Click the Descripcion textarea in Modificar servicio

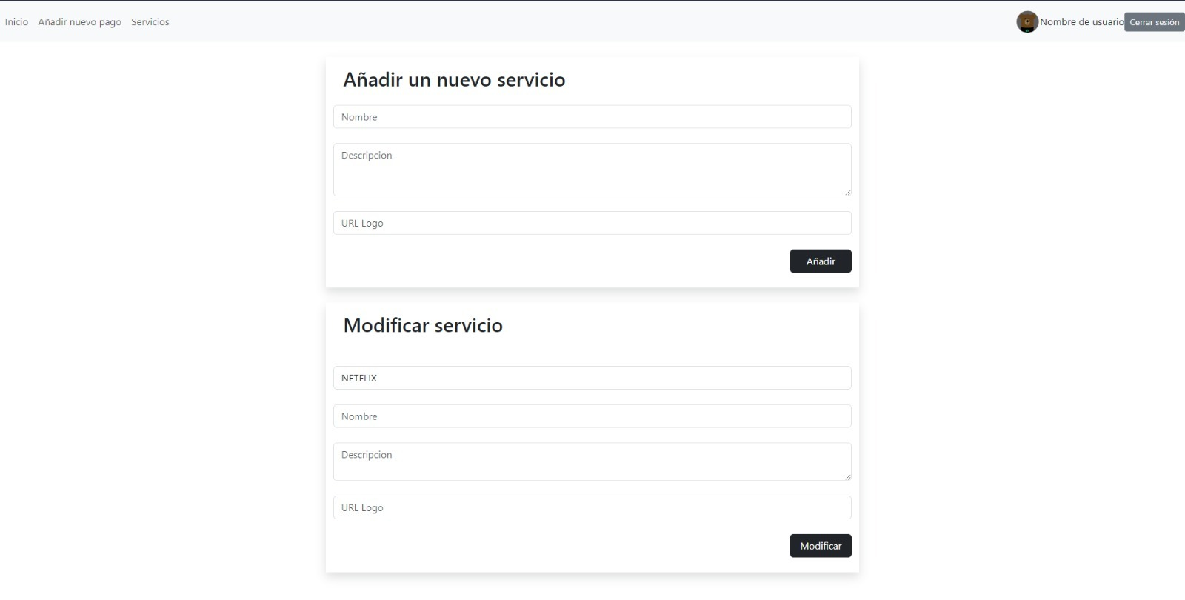(592, 461)
